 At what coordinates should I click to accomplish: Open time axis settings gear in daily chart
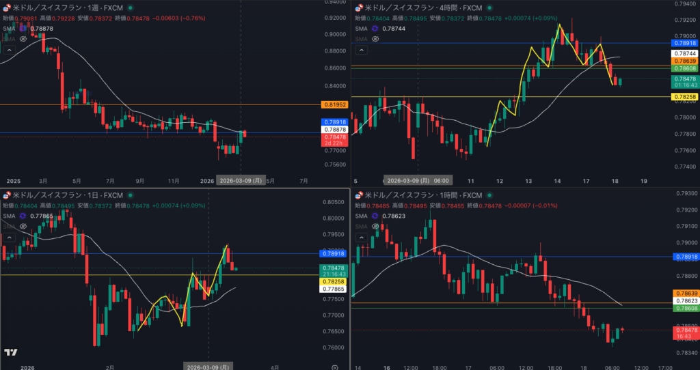point(334,367)
